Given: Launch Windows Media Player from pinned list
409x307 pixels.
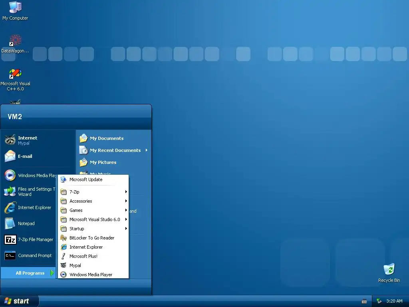Looking at the screenshot, I should point(30,175).
